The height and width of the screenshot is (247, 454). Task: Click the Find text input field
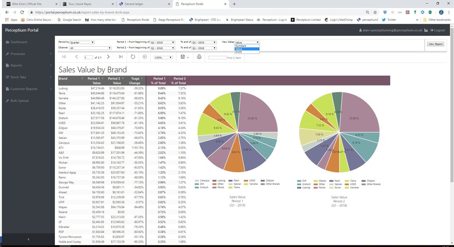[217, 58]
